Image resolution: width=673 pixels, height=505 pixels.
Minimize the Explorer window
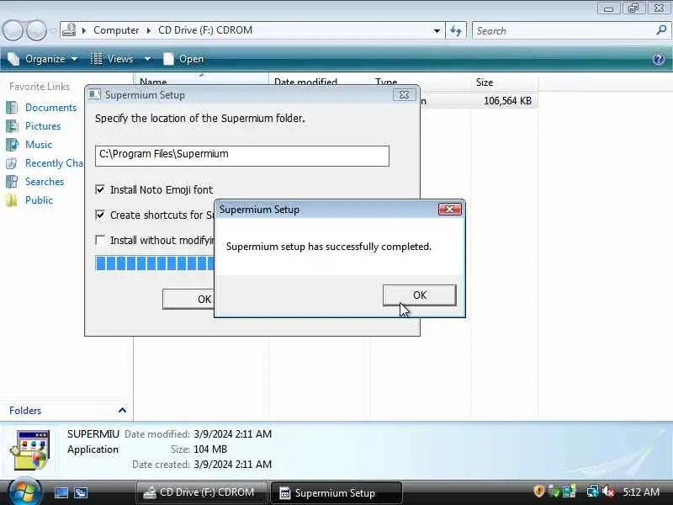click(x=608, y=8)
